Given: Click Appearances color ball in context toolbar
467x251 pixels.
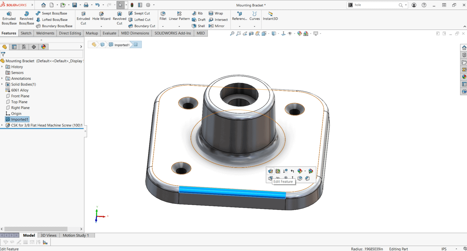Looking at the screenshot, I should tap(300, 171).
